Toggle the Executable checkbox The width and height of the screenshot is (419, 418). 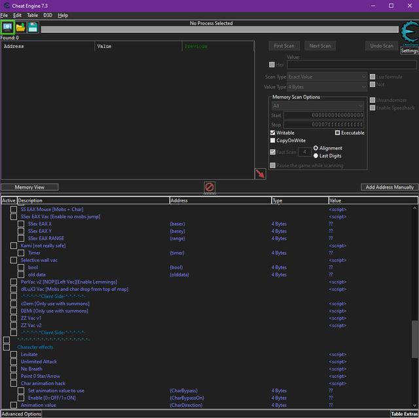[x=337, y=132]
